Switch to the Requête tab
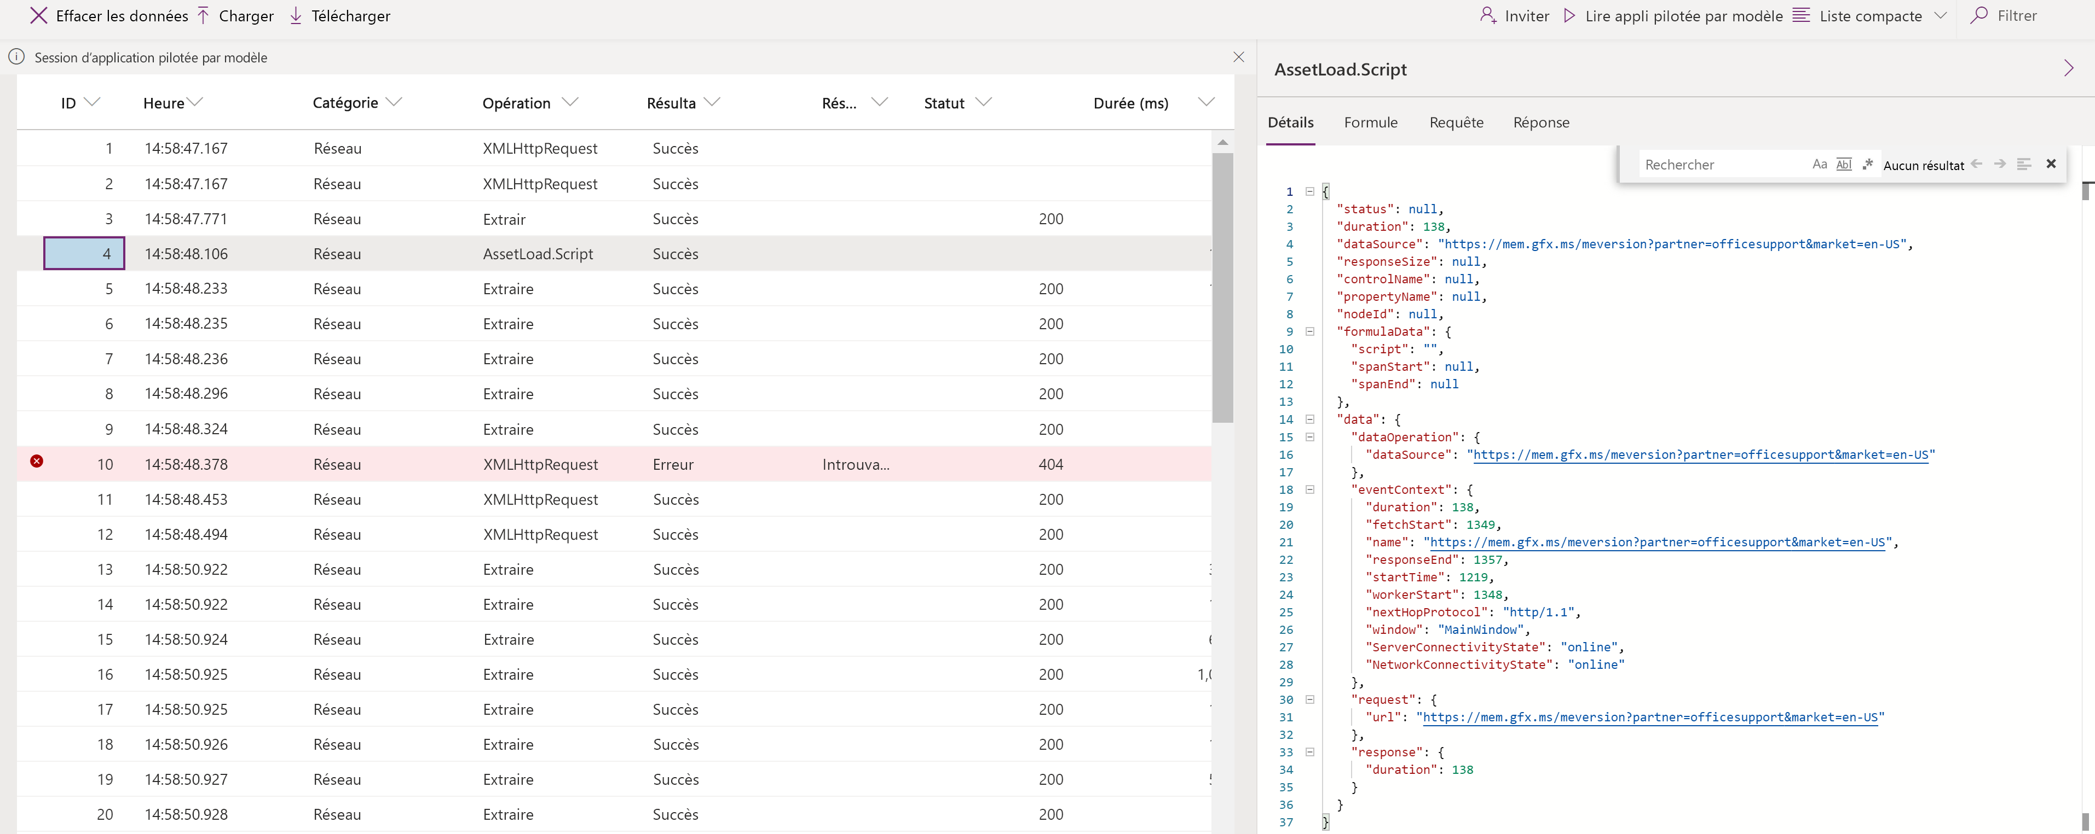The height and width of the screenshot is (834, 2095). click(x=1456, y=123)
